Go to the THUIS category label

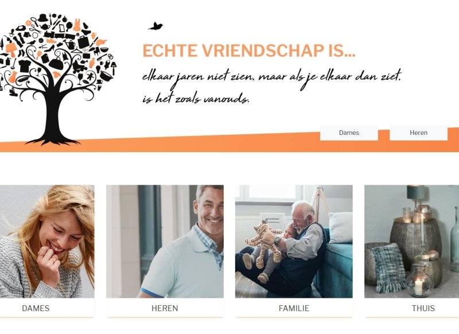[x=423, y=308]
